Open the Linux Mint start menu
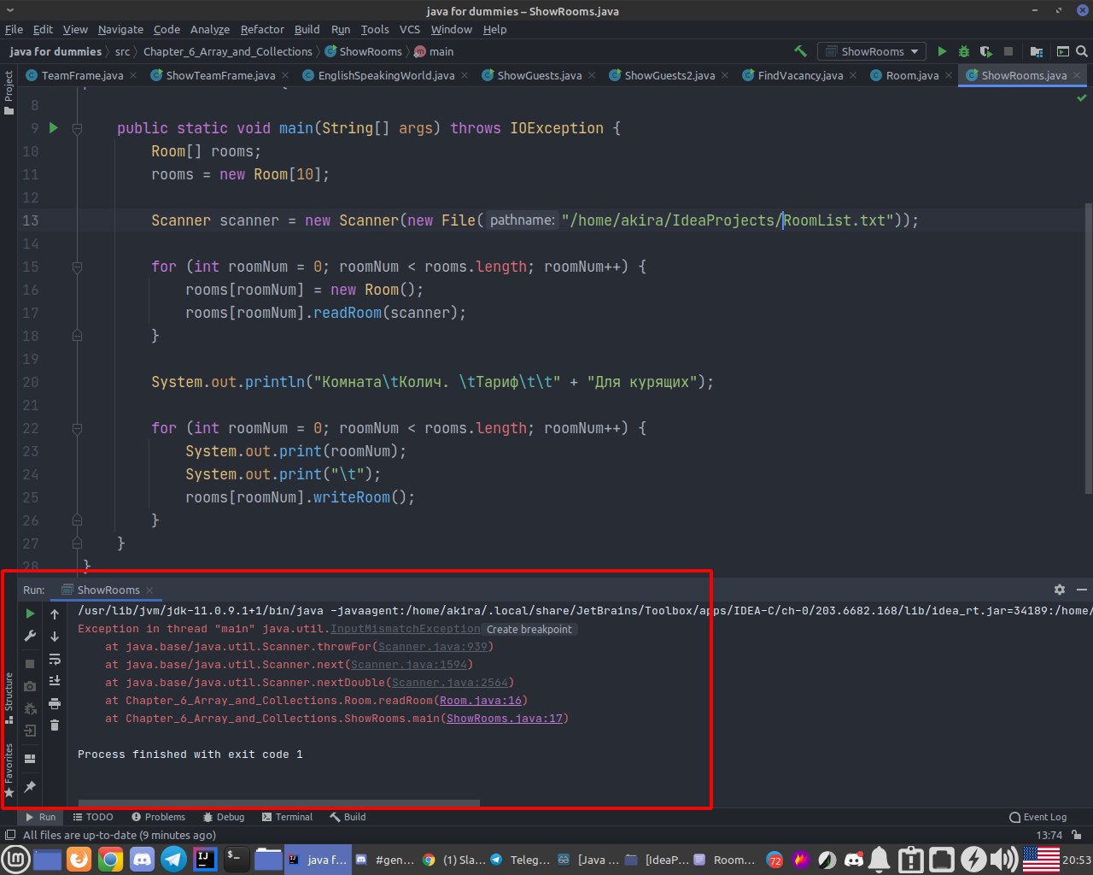The width and height of the screenshot is (1093, 875). point(15,859)
